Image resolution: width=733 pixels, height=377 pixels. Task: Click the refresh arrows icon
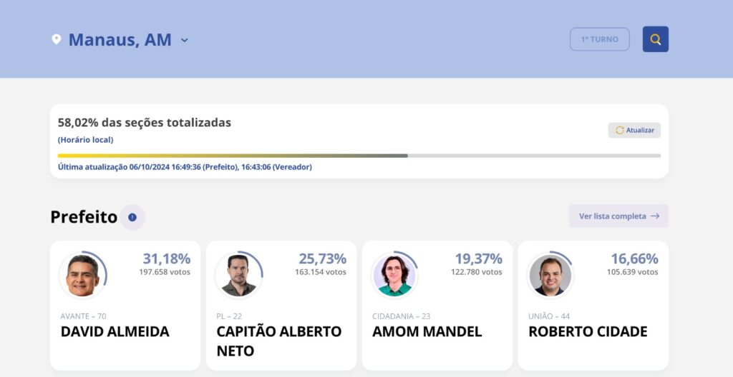tap(619, 131)
